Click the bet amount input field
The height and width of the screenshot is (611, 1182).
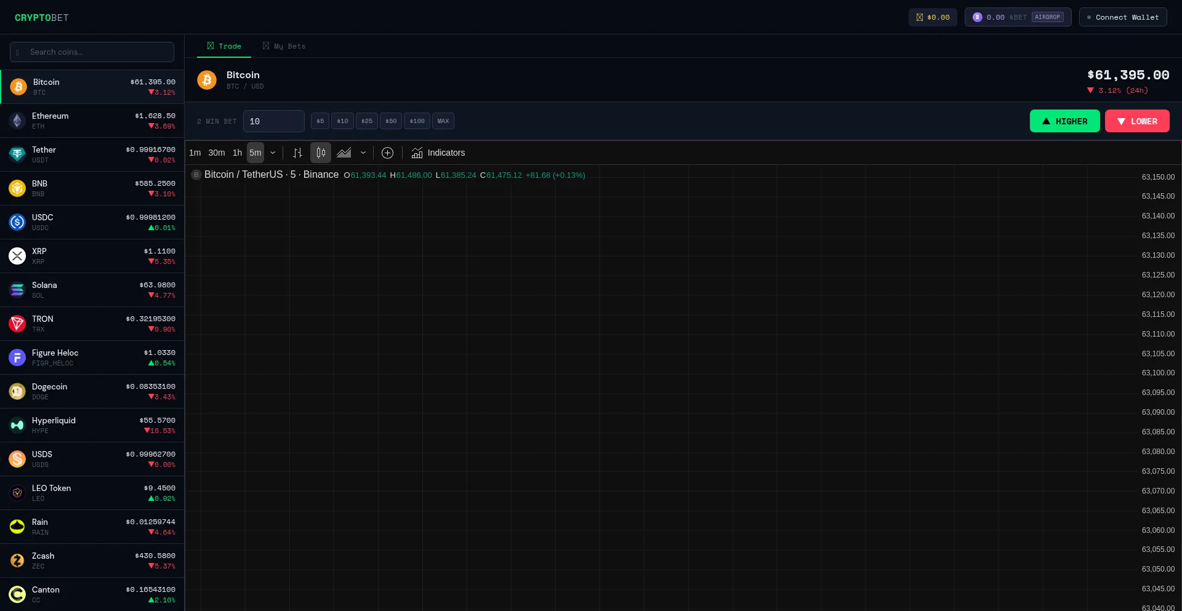[274, 121]
